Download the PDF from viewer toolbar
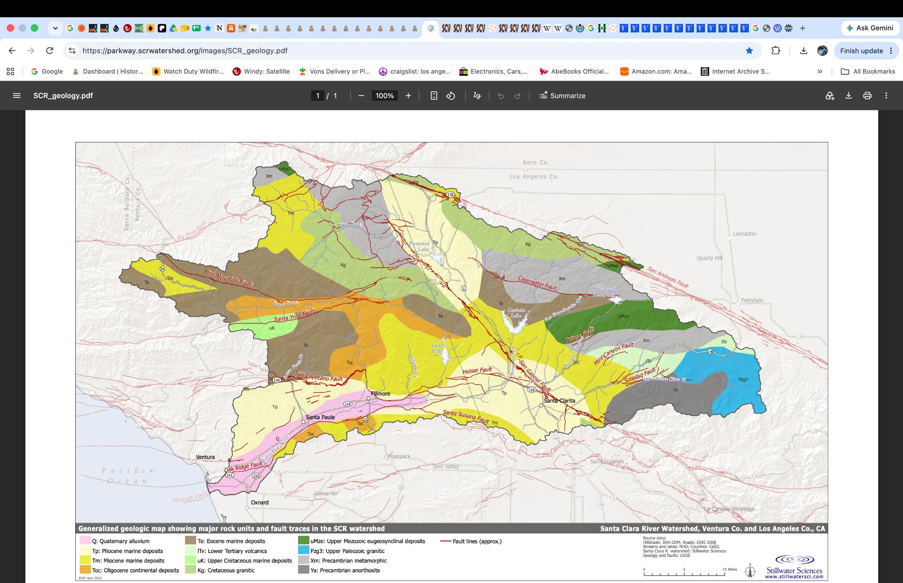 pyautogui.click(x=849, y=95)
